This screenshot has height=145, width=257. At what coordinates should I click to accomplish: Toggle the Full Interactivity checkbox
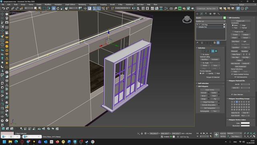(x=235, y=77)
